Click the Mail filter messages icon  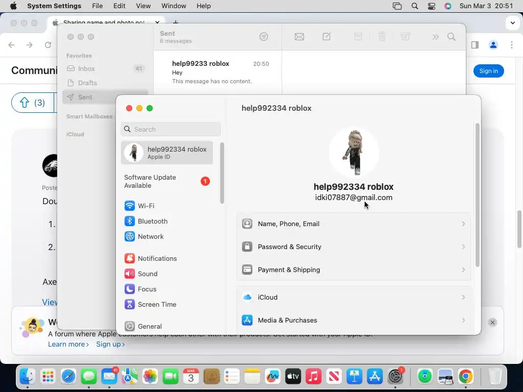pyautogui.click(x=264, y=37)
